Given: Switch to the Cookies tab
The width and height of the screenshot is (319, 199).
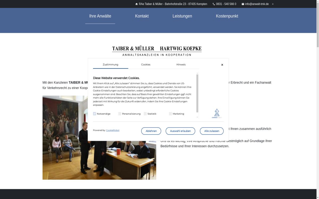Looking at the screenshot, I should (146, 64).
